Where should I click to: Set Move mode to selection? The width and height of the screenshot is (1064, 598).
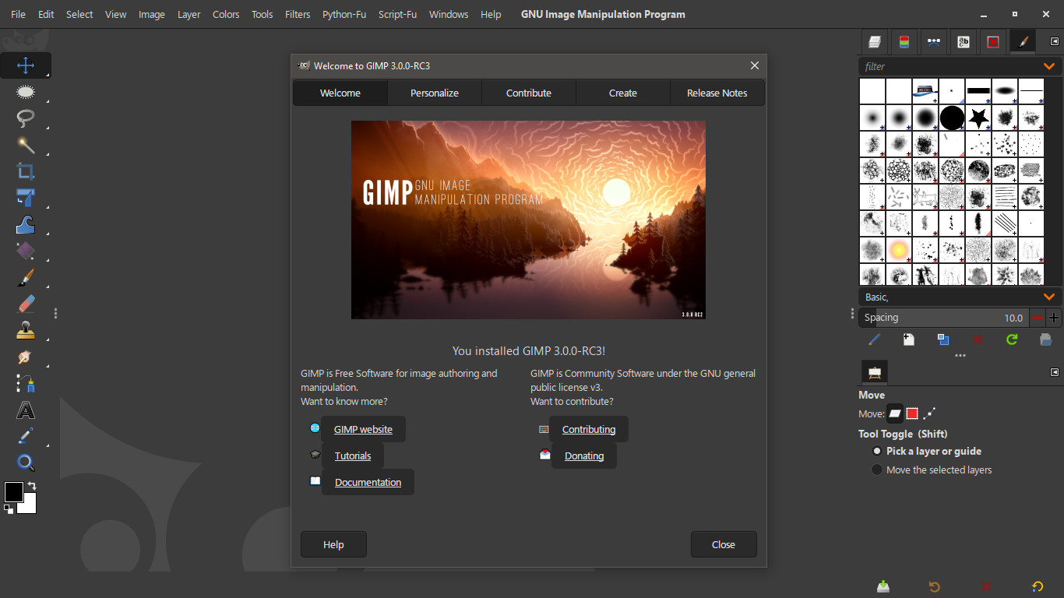click(912, 413)
